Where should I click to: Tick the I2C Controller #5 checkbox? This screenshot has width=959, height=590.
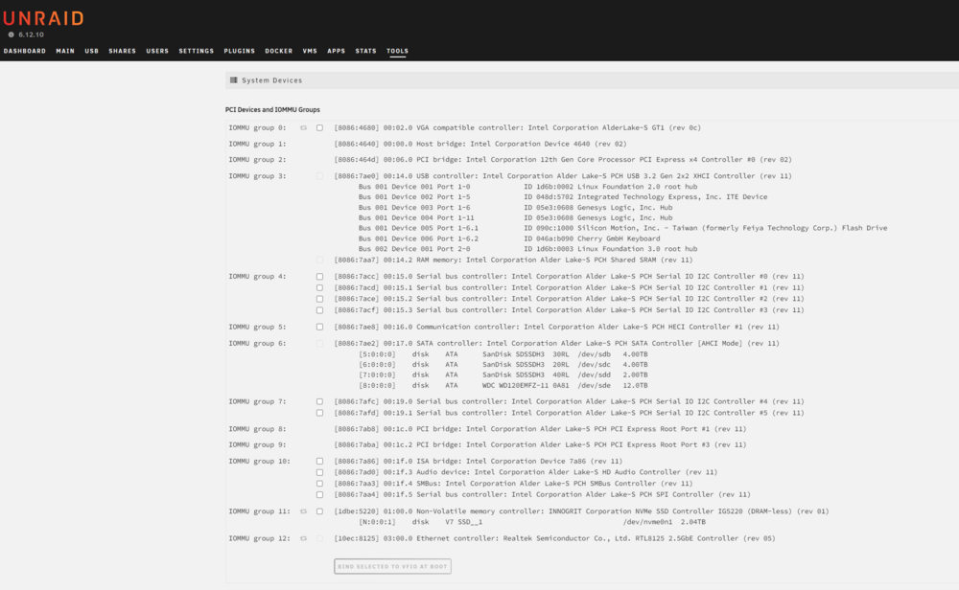coord(320,413)
